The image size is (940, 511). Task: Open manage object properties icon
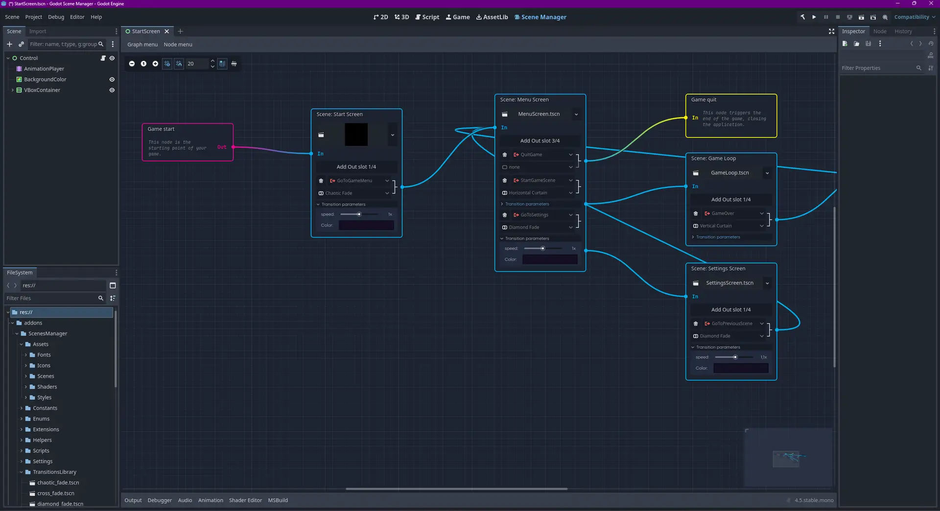pos(931,68)
